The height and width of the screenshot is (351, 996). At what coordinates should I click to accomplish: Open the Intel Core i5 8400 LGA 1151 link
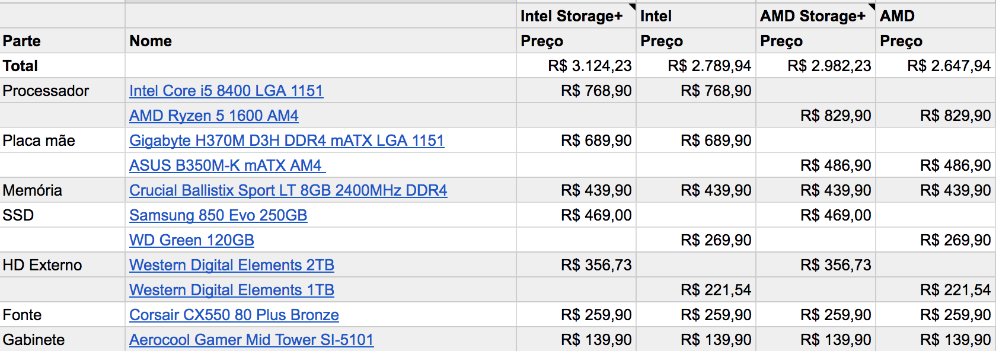(226, 91)
